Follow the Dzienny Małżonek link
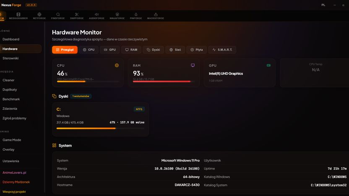 [x=16, y=182]
